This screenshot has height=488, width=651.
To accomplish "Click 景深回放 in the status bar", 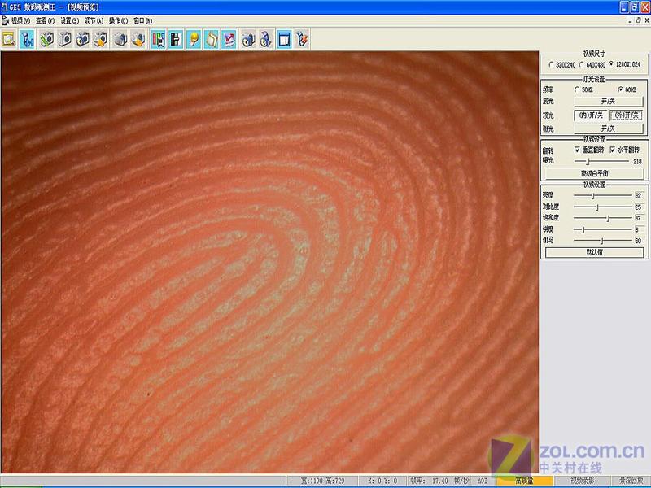I will point(631,481).
